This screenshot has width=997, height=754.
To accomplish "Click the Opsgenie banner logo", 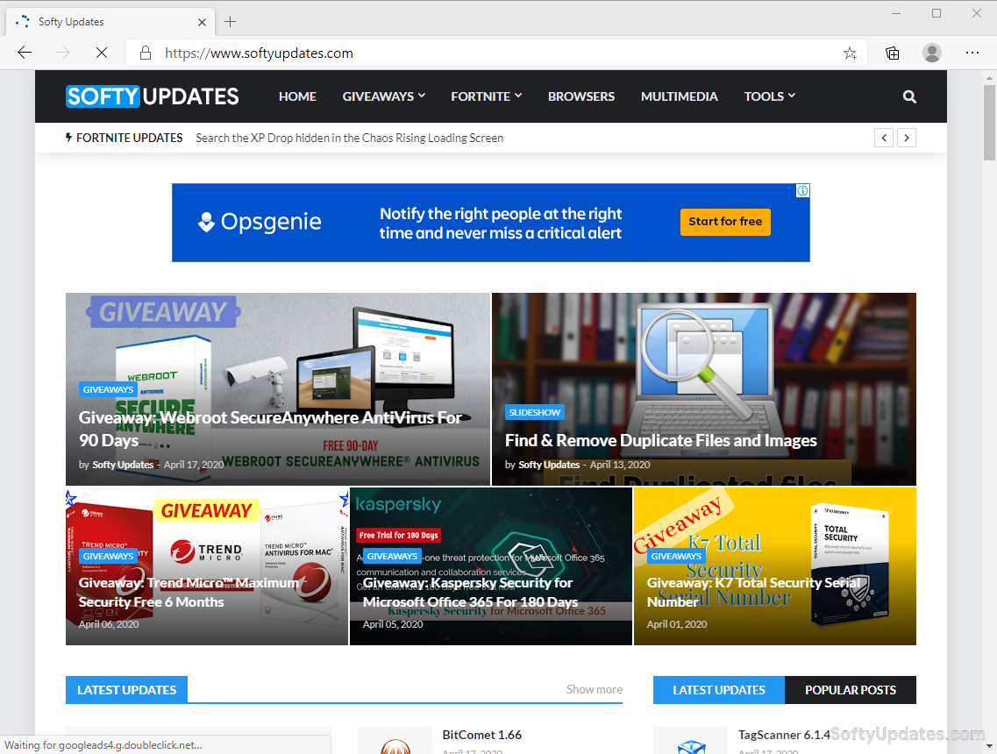I will pyautogui.click(x=260, y=222).
